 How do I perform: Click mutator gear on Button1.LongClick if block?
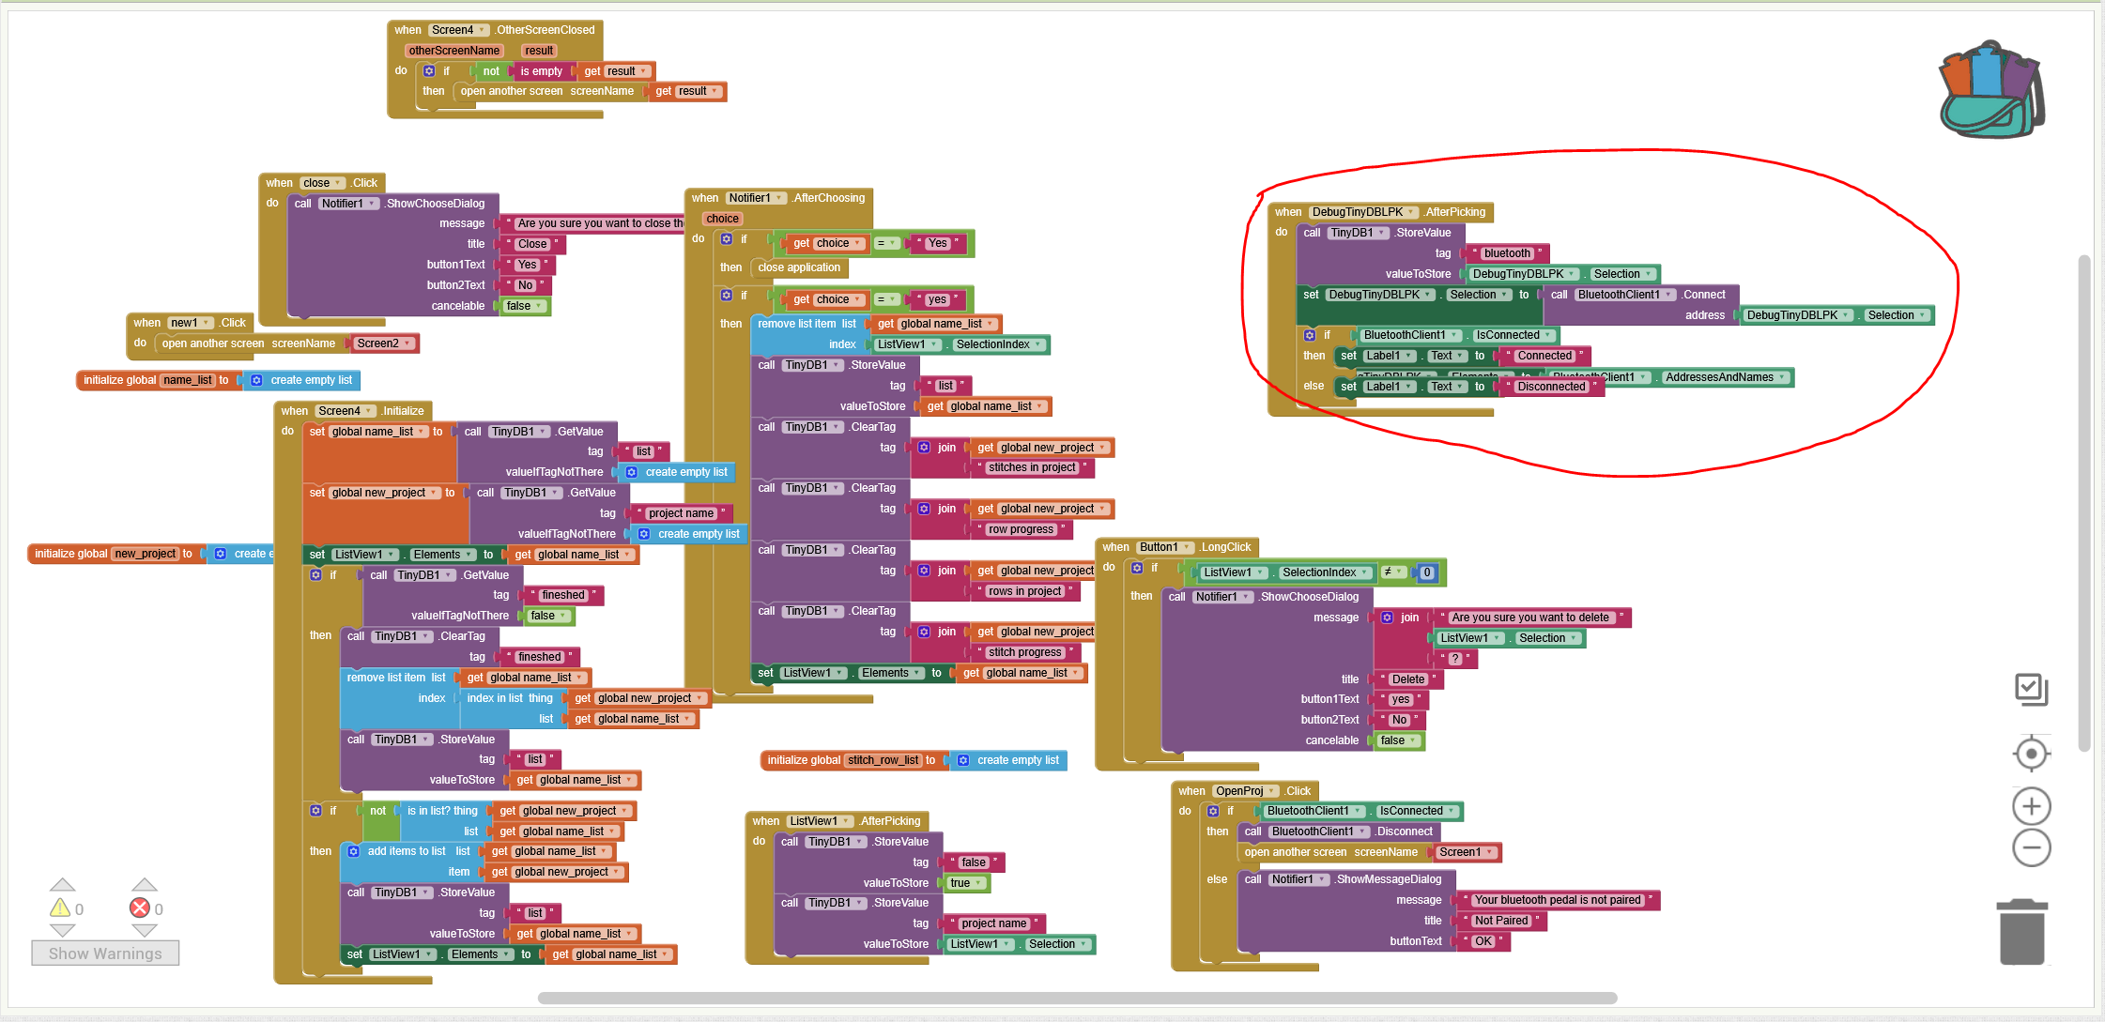tap(1137, 569)
